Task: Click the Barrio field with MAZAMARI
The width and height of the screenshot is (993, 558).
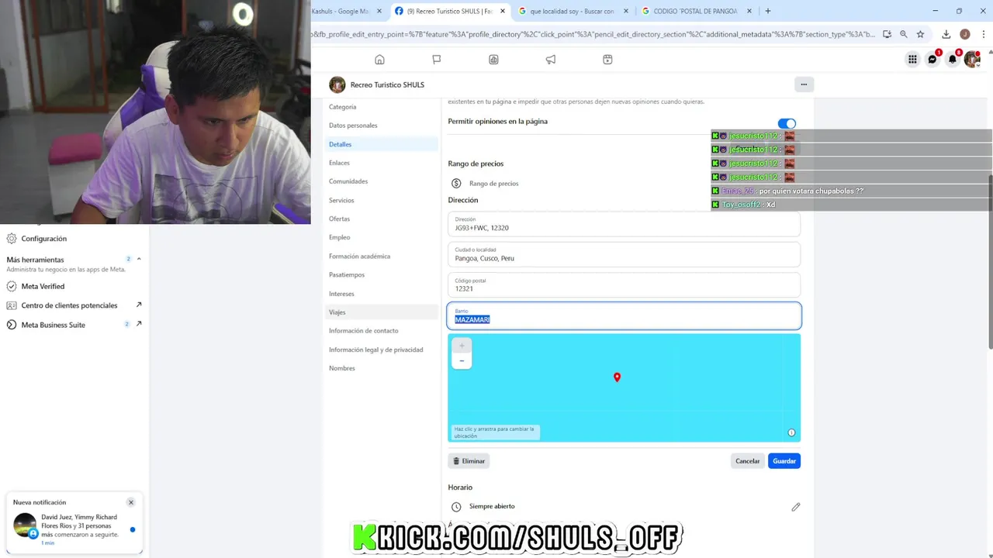Action: point(624,315)
